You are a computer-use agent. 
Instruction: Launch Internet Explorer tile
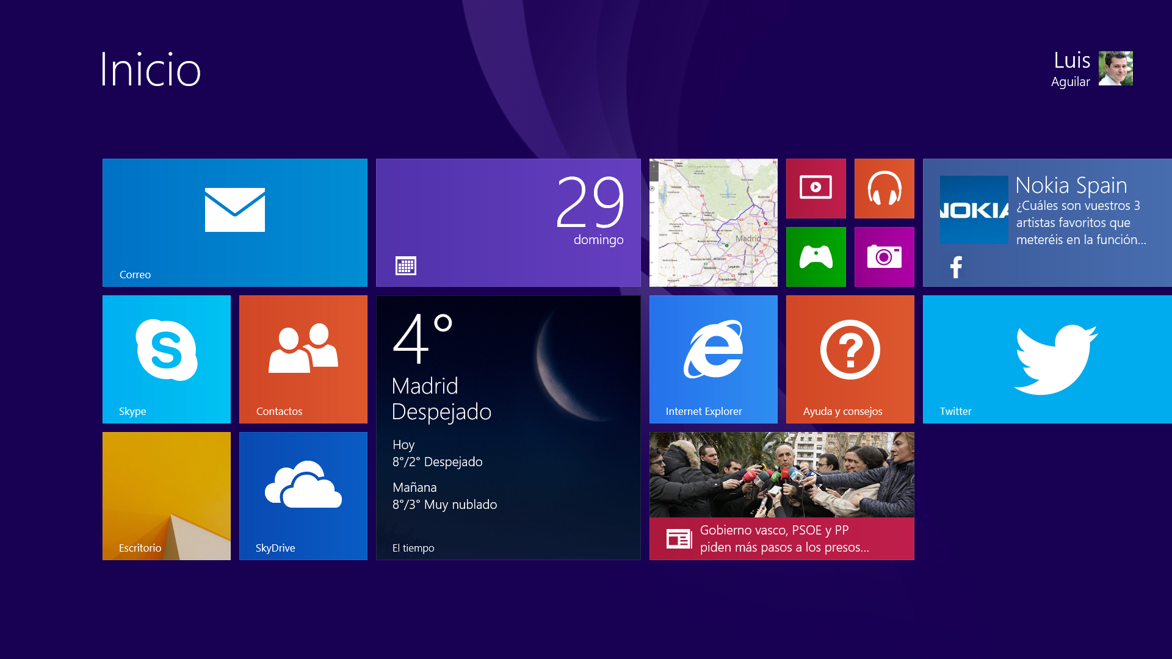point(714,359)
